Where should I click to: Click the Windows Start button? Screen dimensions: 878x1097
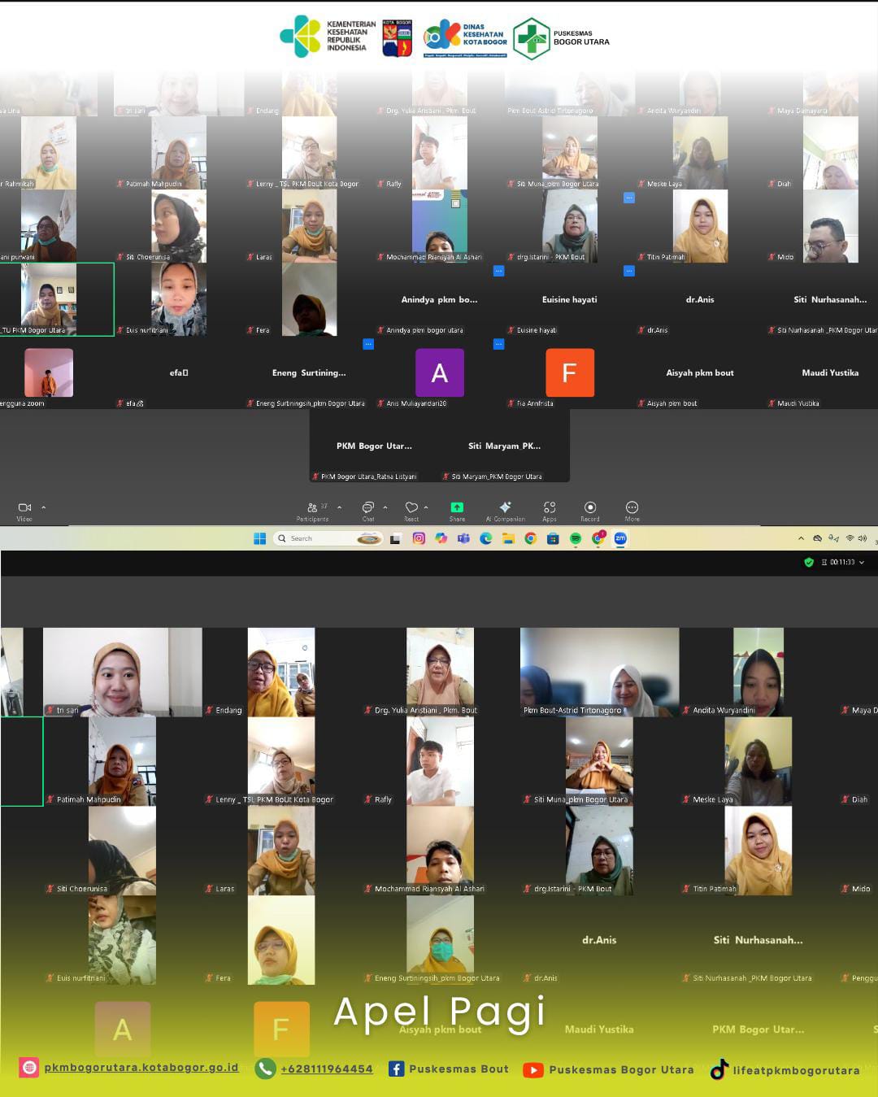(260, 538)
